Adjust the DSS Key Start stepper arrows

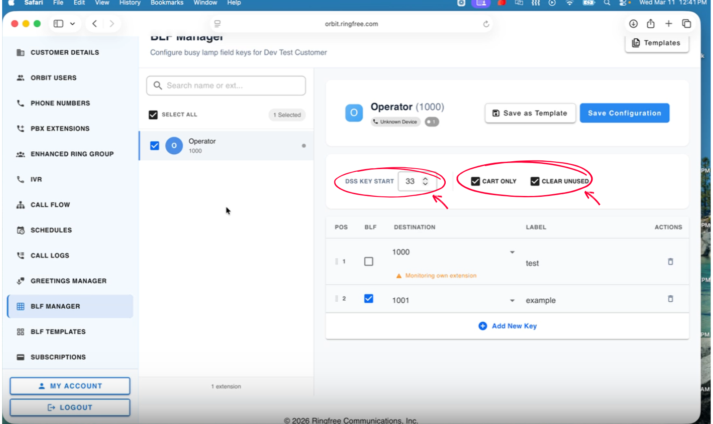click(425, 181)
